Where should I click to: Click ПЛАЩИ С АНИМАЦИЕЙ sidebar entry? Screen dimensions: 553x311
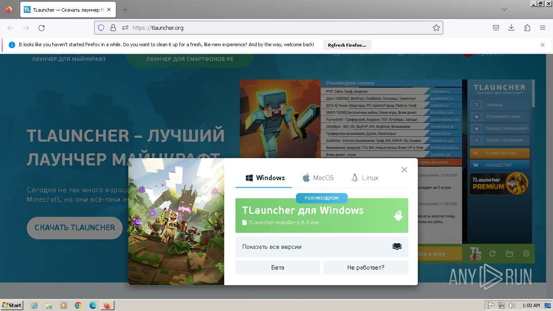click(x=499, y=128)
